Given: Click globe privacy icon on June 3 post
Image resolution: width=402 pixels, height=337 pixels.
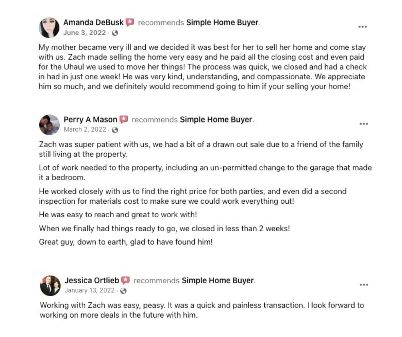Looking at the screenshot, I should tap(115, 33).
